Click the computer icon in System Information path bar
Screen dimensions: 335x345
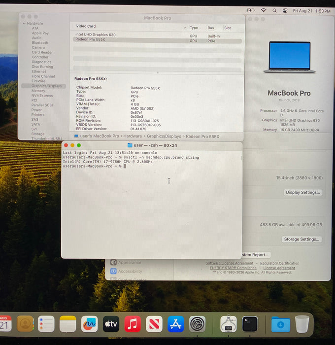coord(76,136)
